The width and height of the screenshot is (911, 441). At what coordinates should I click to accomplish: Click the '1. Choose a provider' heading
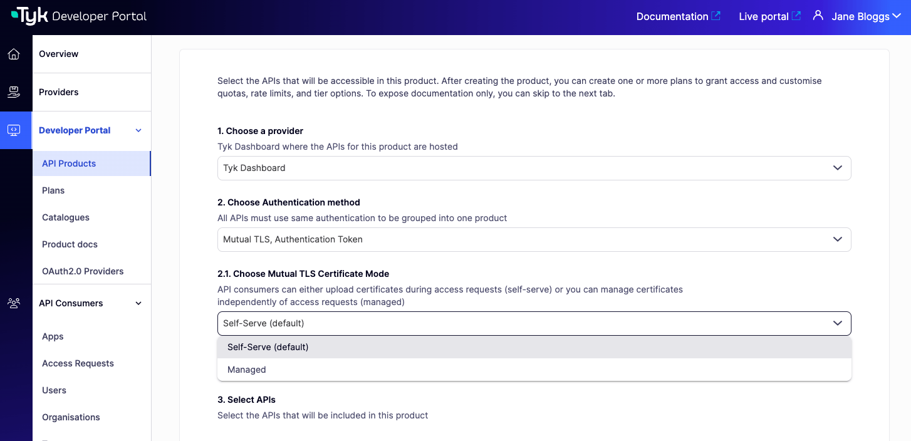[x=260, y=131]
